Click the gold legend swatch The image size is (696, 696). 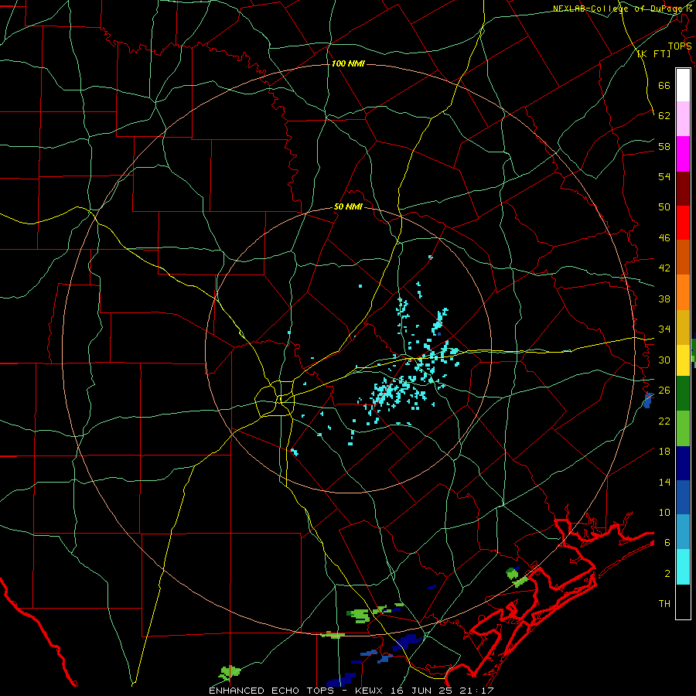point(683,327)
